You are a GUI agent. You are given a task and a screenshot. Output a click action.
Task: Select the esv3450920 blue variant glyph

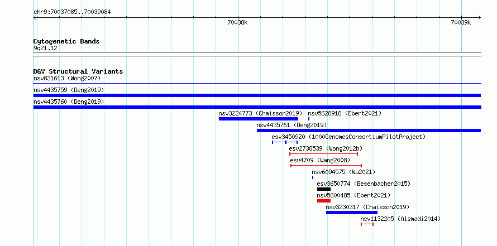click(x=285, y=142)
